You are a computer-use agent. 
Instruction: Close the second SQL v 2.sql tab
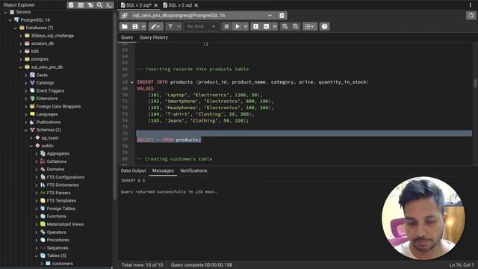[196, 5]
